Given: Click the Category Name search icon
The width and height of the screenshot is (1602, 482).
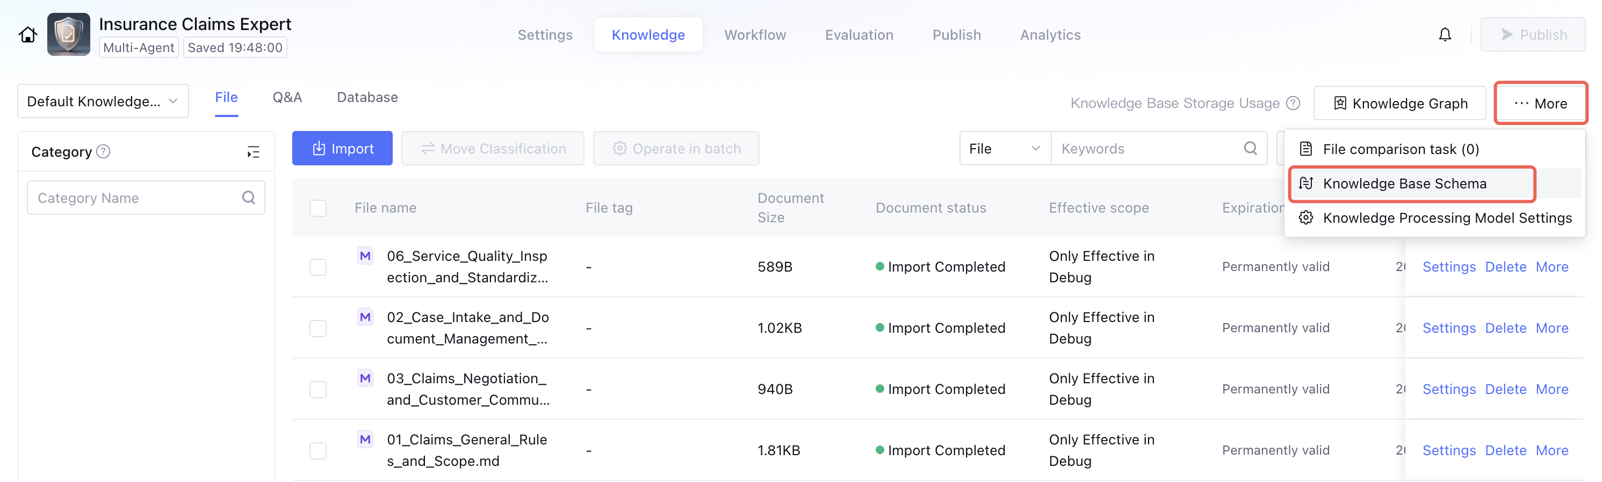Looking at the screenshot, I should point(249,198).
